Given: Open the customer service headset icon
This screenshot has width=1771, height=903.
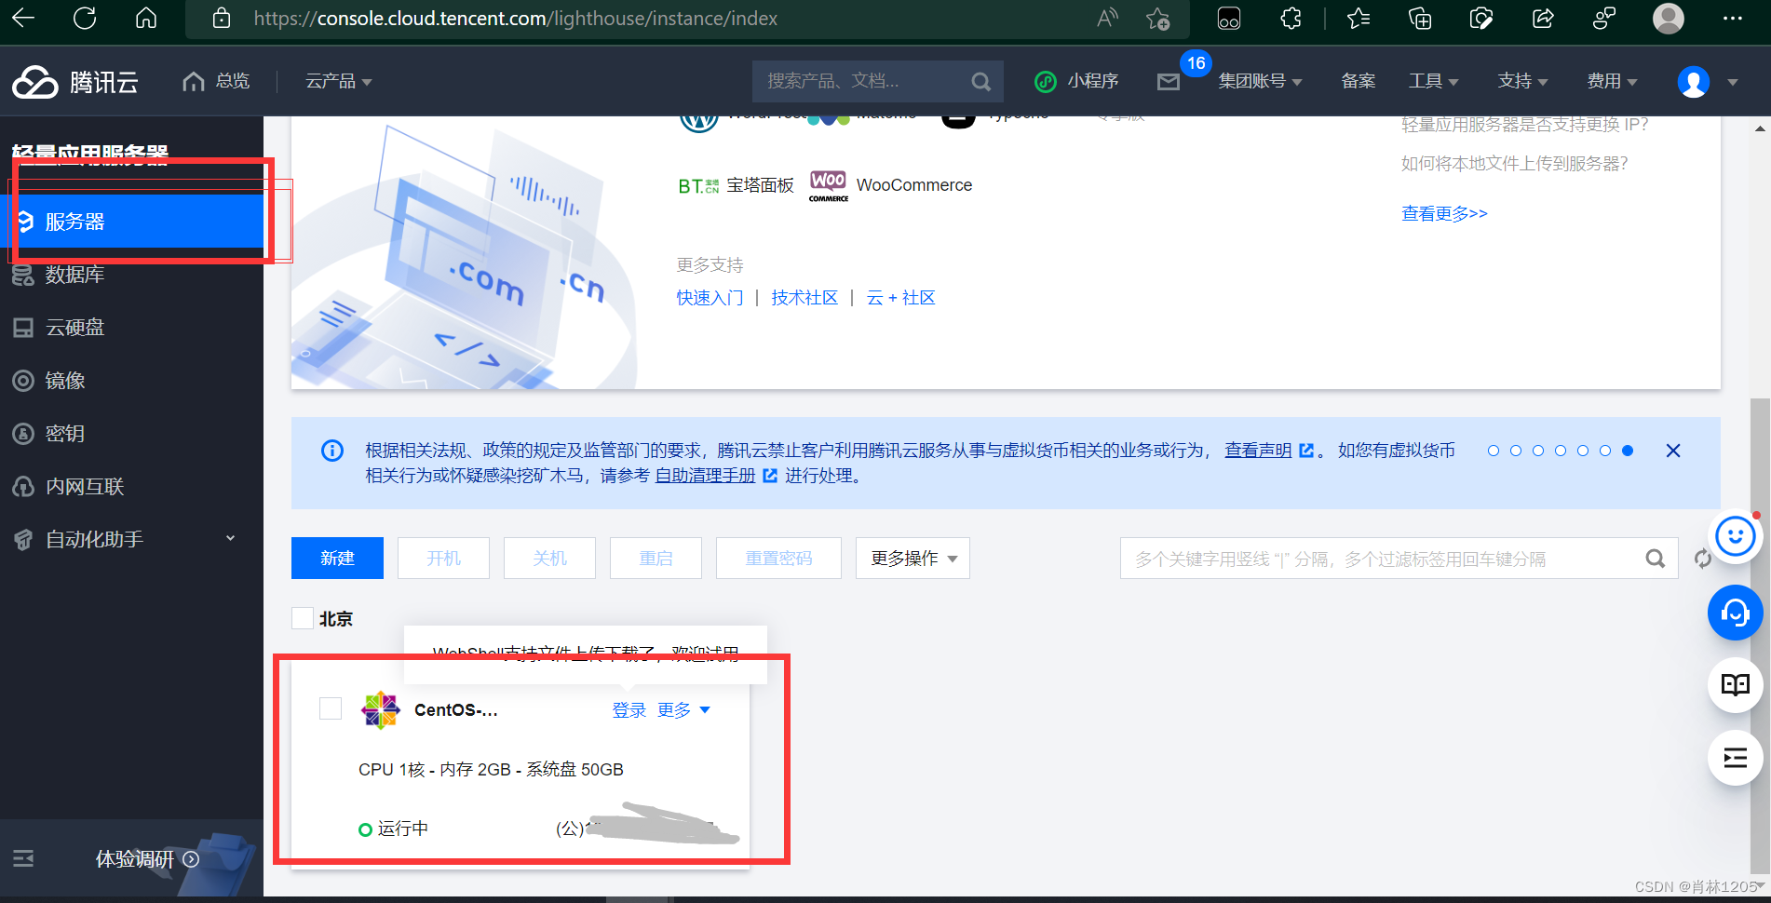Looking at the screenshot, I should click(1735, 613).
